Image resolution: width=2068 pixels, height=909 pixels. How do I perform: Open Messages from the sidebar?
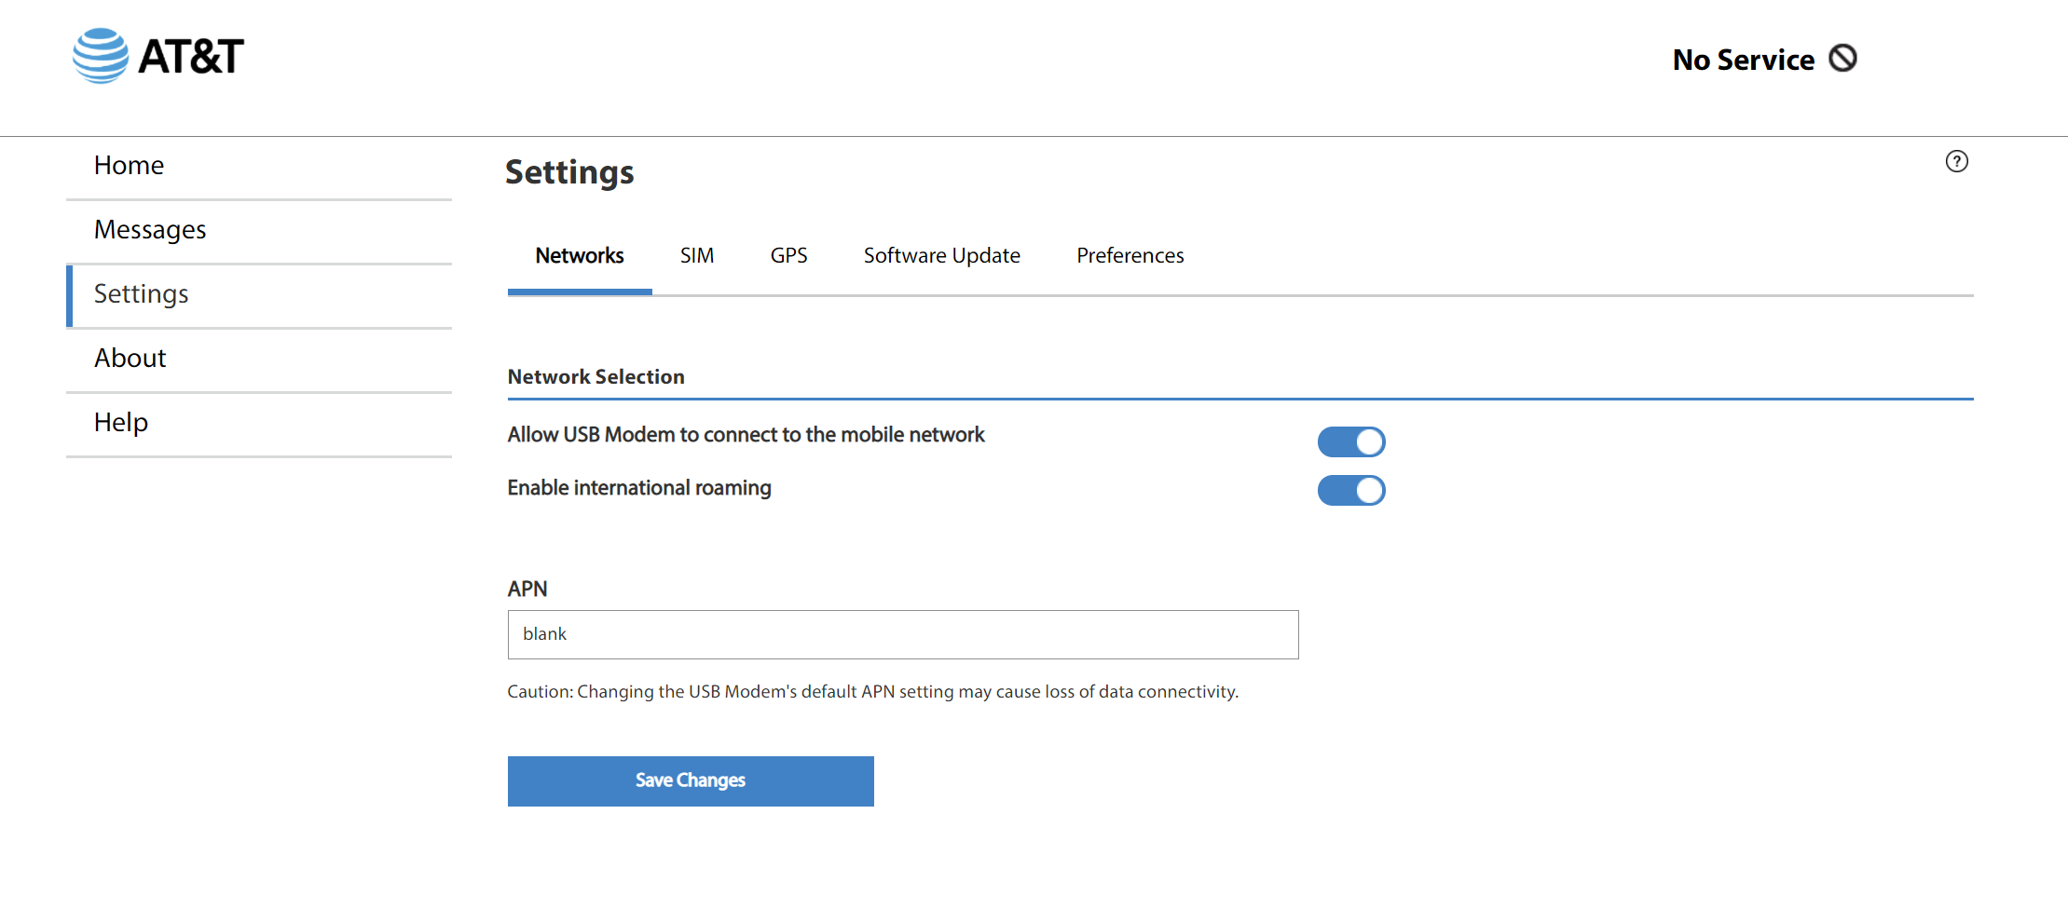click(259, 230)
